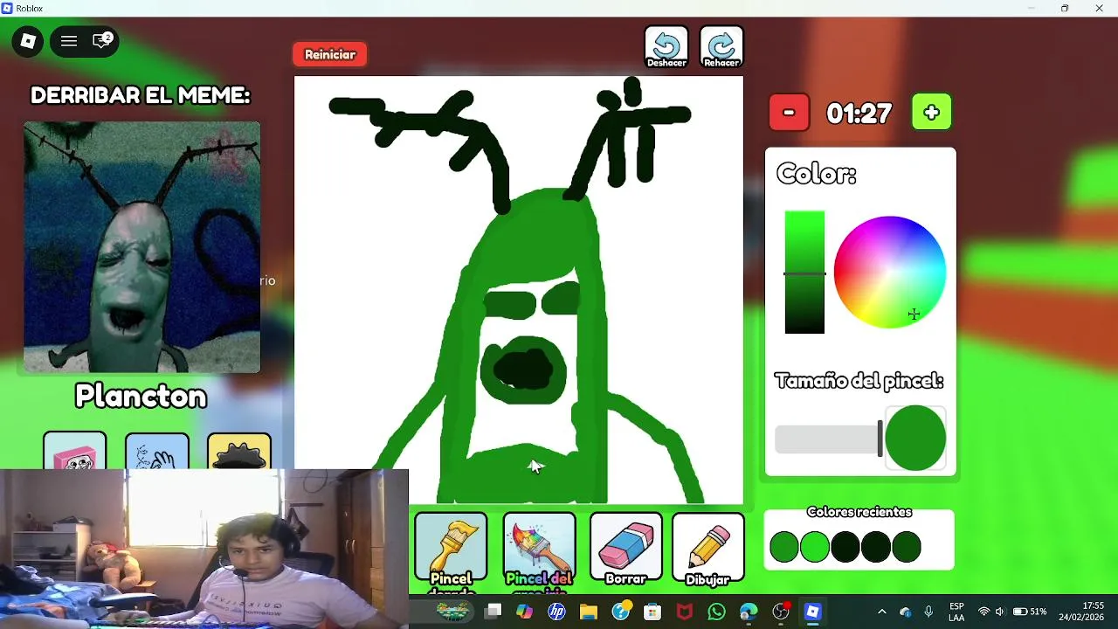
Task: Decrease the timer with the red minus button
Action: (789, 113)
